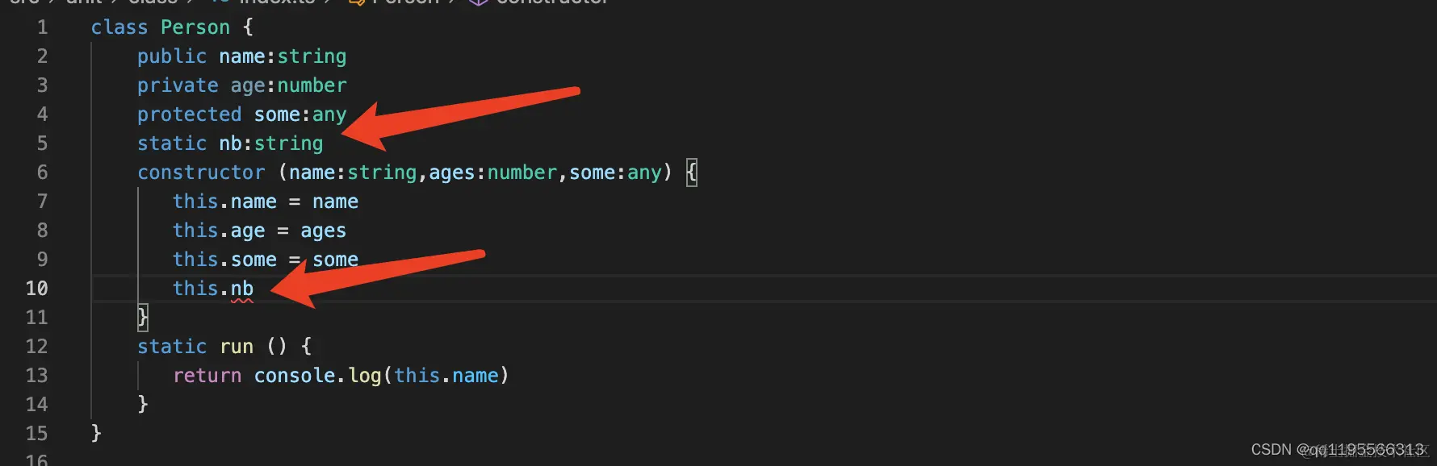The height and width of the screenshot is (466, 1437).
Task: Click line number 12 in the gutter
Action: click(x=37, y=347)
